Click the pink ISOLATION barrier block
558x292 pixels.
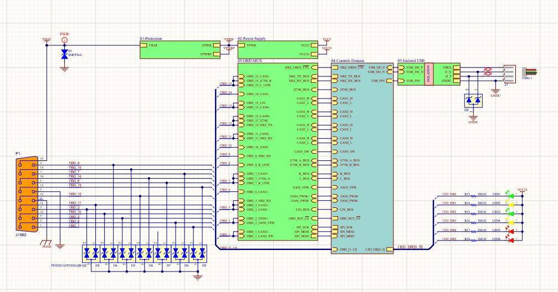pos(428,74)
